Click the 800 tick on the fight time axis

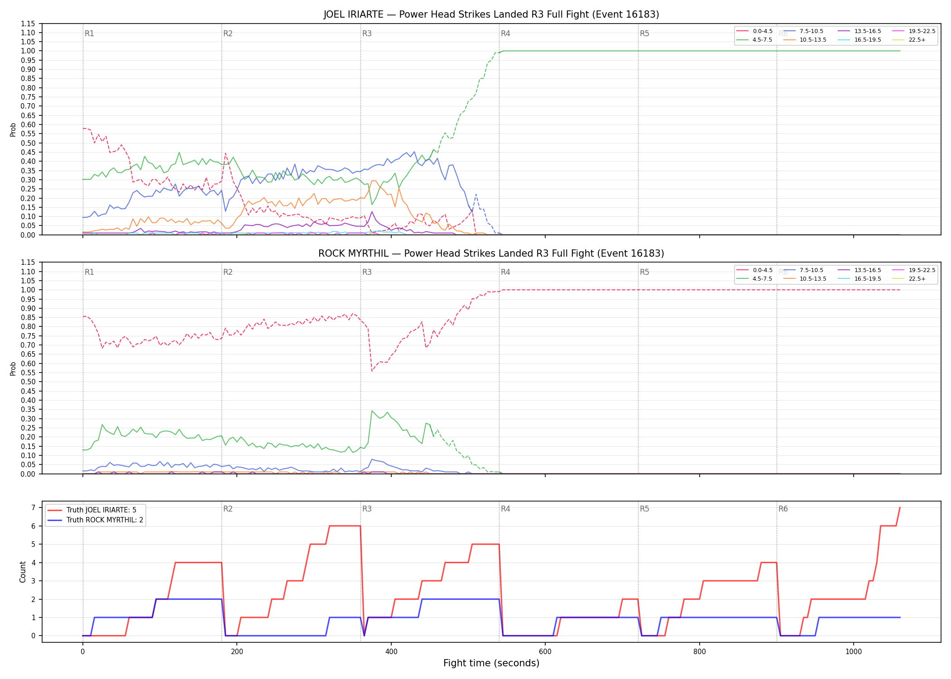(x=699, y=652)
